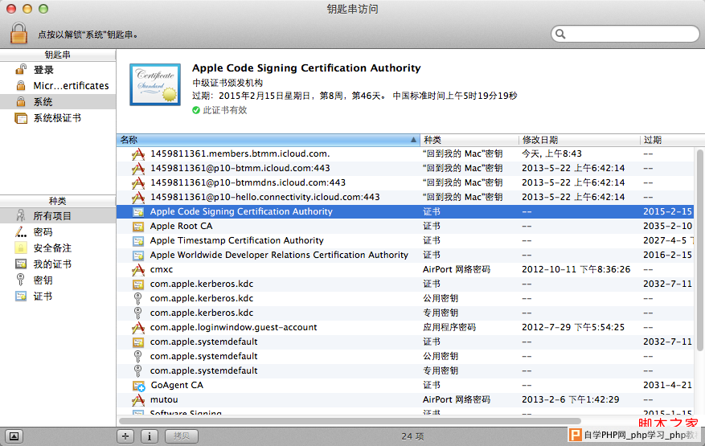Click the info (i) button
This screenshot has width=705, height=446.
tap(150, 436)
